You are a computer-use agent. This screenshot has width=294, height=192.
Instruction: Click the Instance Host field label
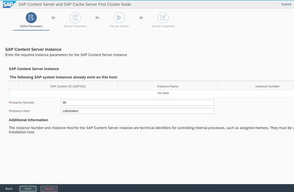20,111
